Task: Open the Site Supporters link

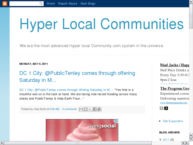Action: [173, 121]
